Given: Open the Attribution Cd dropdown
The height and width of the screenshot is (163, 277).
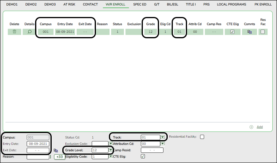Looking at the screenshot, I should pos(163,144).
